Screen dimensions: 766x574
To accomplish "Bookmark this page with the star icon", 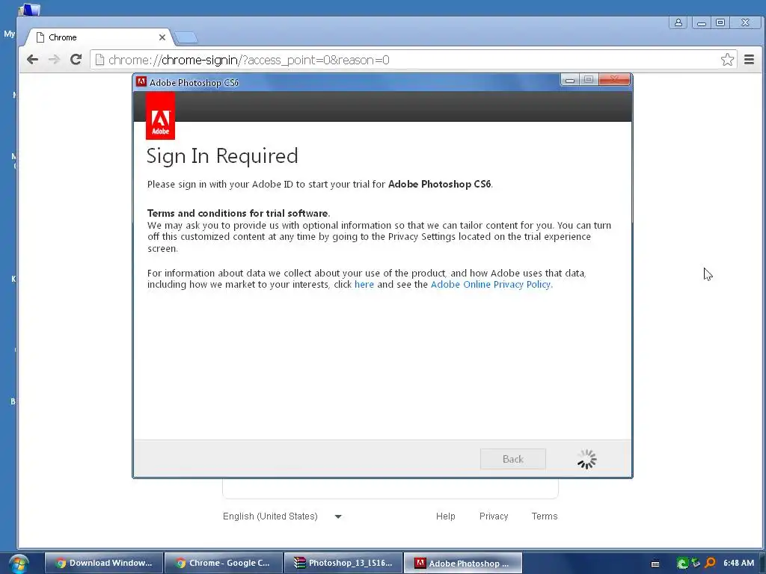I will click(x=727, y=60).
